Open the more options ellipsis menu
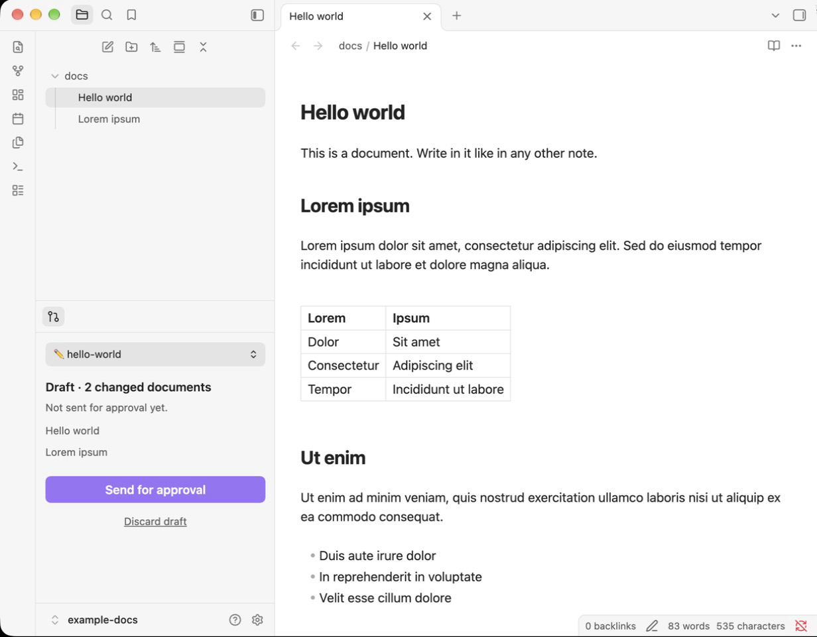Viewport: 817px width, 637px height. point(796,46)
